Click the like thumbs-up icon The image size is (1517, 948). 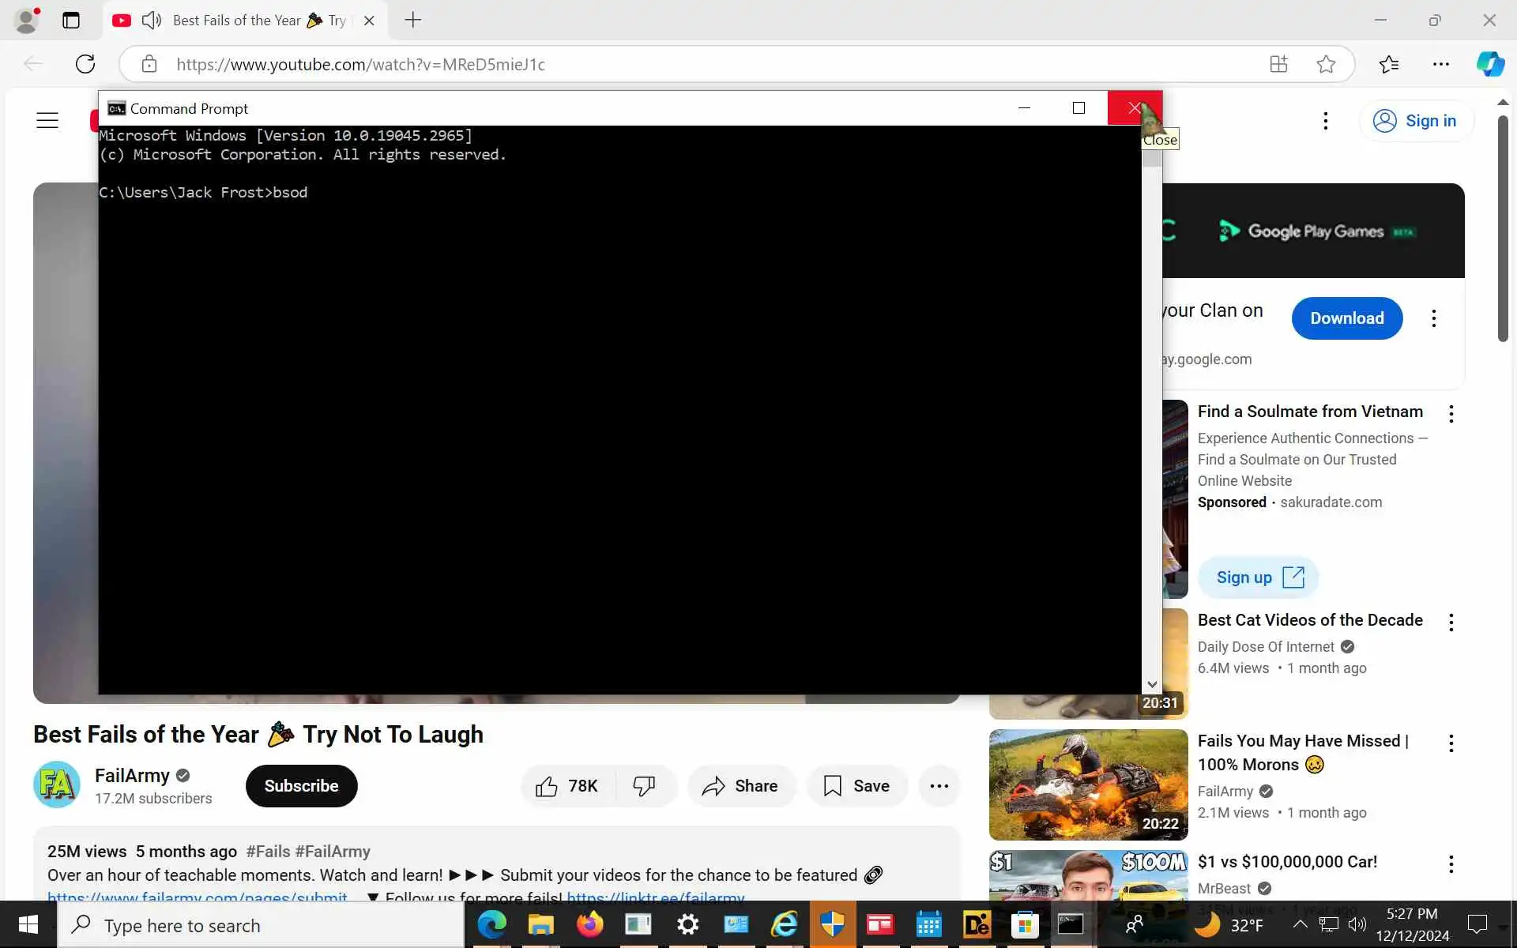[546, 786]
